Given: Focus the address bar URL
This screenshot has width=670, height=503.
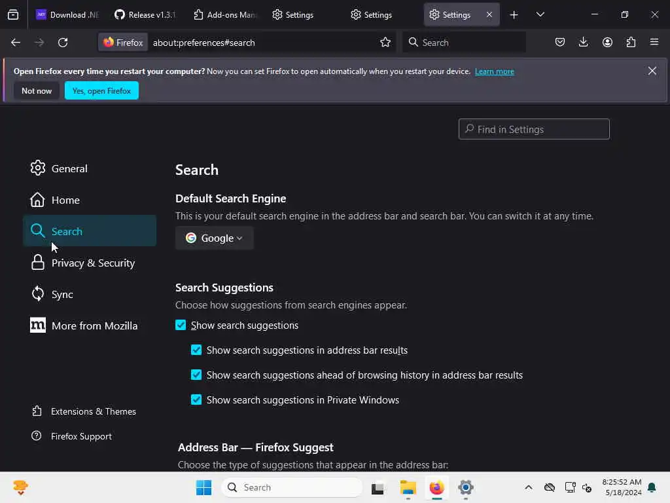Looking at the screenshot, I should click(x=263, y=43).
